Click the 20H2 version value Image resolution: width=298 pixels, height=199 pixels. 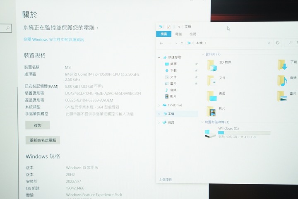click(70, 175)
